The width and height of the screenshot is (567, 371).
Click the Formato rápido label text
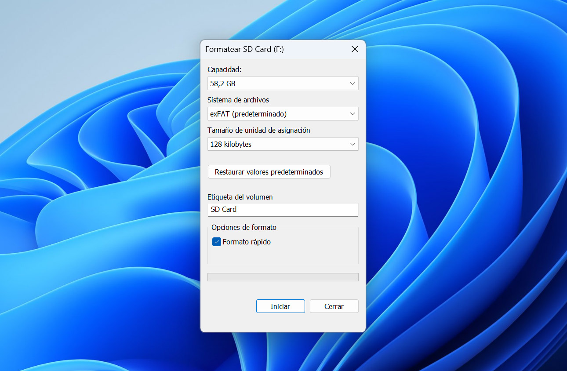click(x=247, y=242)
